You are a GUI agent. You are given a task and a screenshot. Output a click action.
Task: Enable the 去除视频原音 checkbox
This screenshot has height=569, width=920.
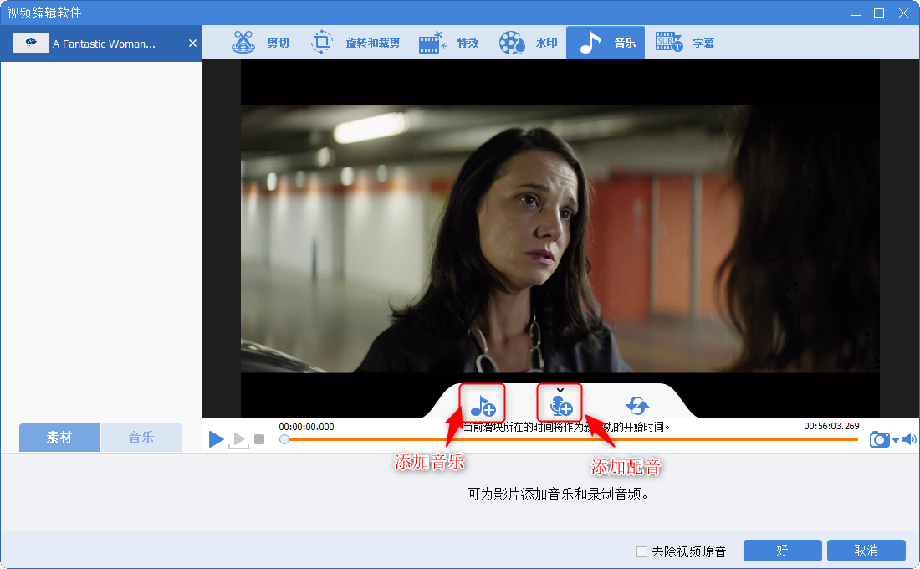641,551
